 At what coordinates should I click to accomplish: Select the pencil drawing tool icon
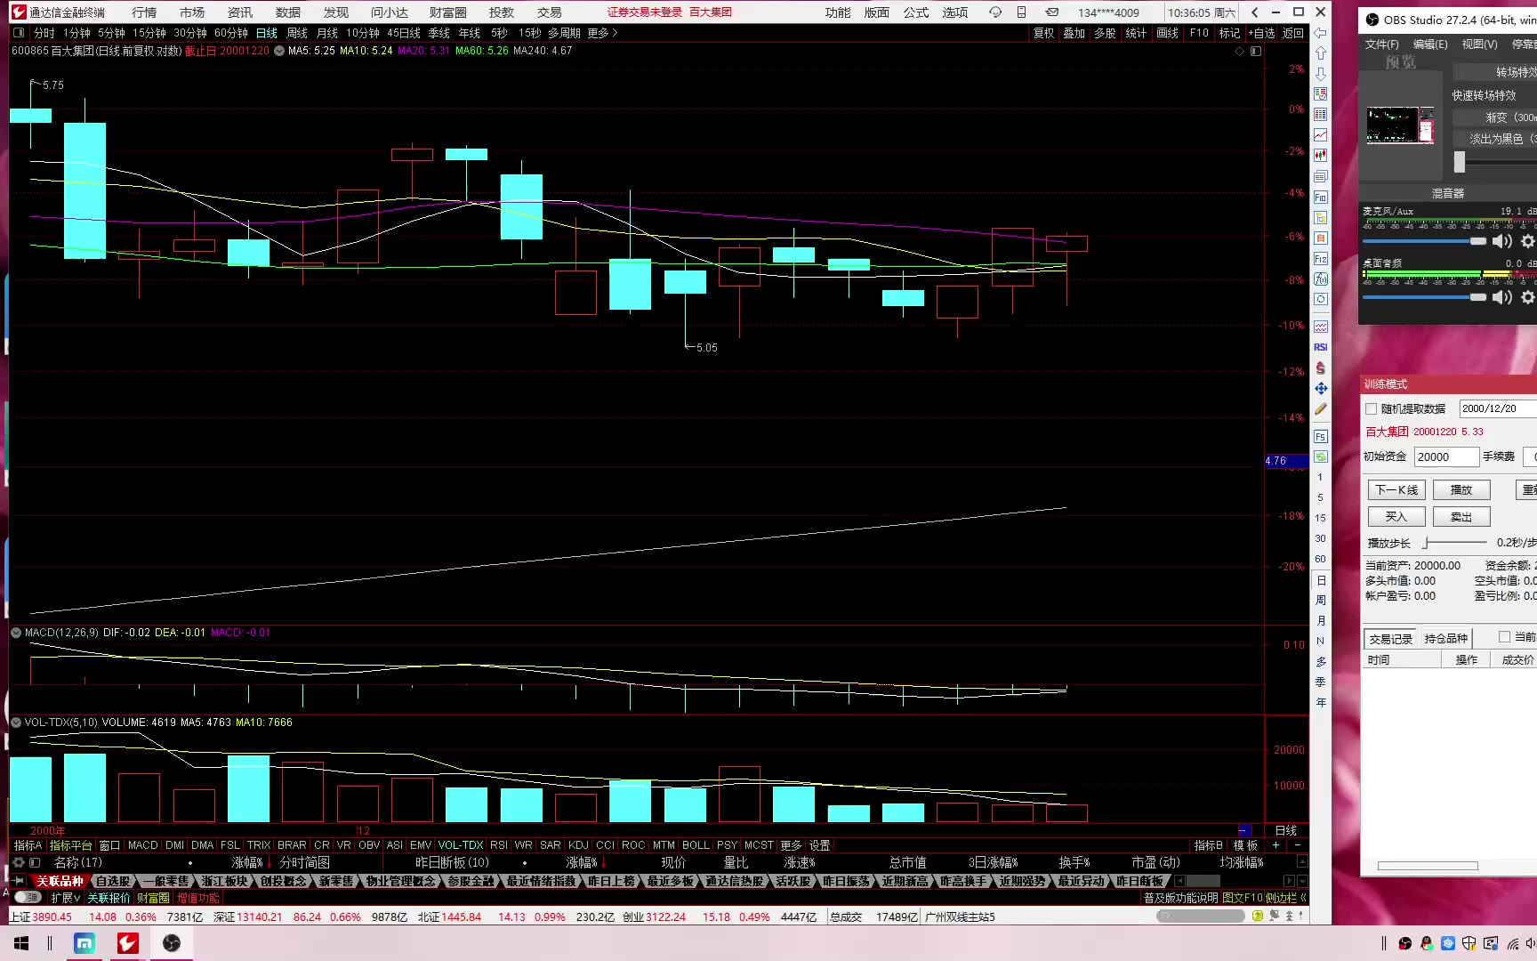click(x=1321, y=409)
